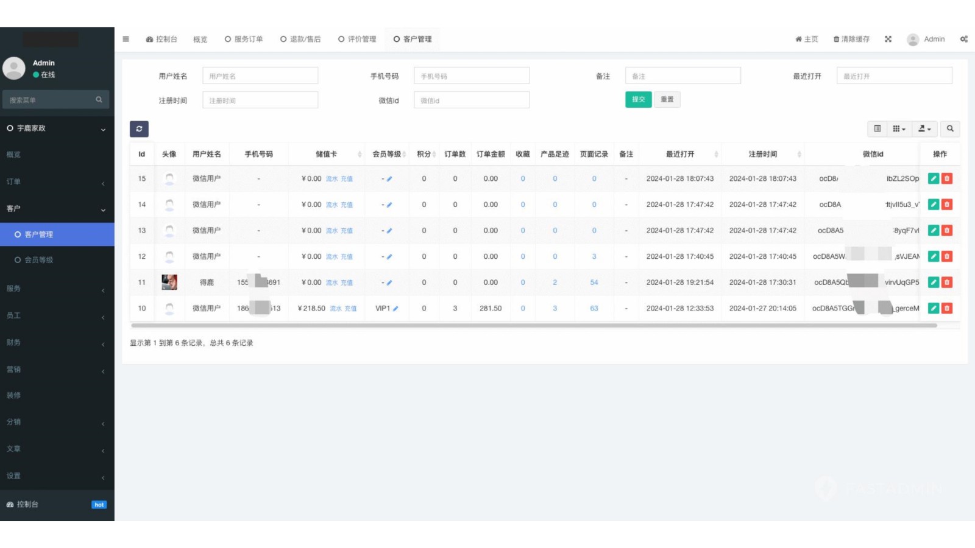Image resolution: width=975 pixels, height=548 pixels.
Task: Switch to the 评价管理 tab
Action: (x=357, y=39)
